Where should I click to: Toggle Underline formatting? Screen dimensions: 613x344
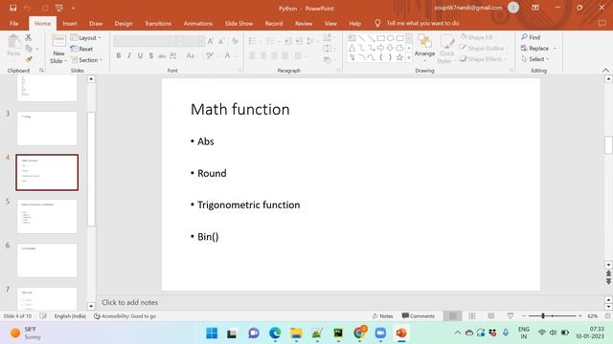pos(140,55)
